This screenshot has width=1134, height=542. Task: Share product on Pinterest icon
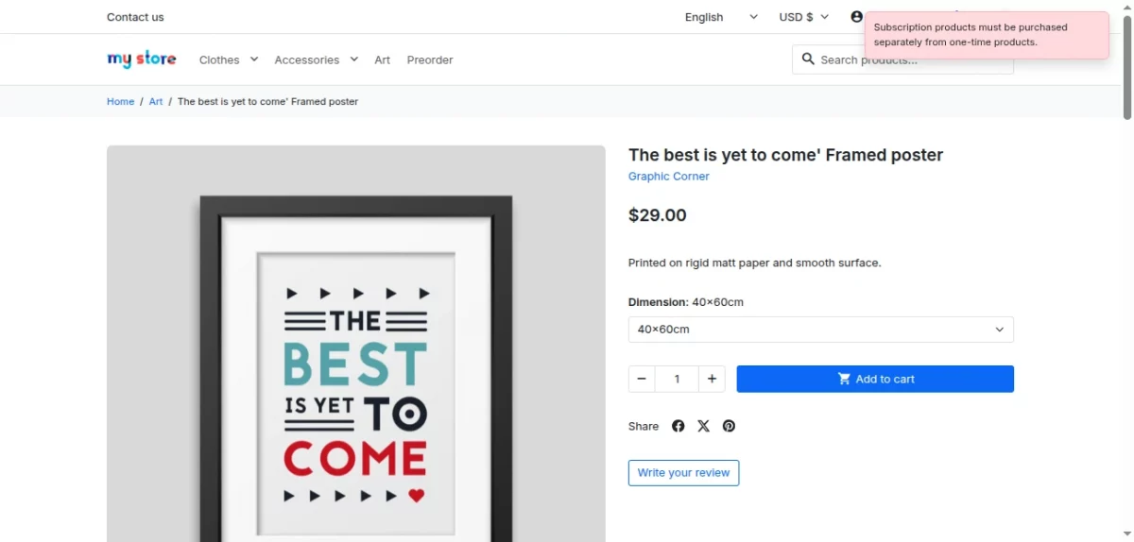729,426
